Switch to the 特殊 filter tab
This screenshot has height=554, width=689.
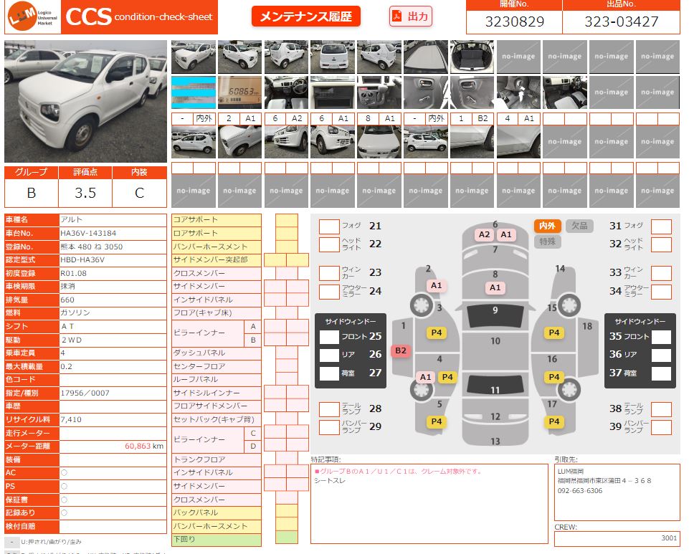pyautogui.click(x=547, y=242)
